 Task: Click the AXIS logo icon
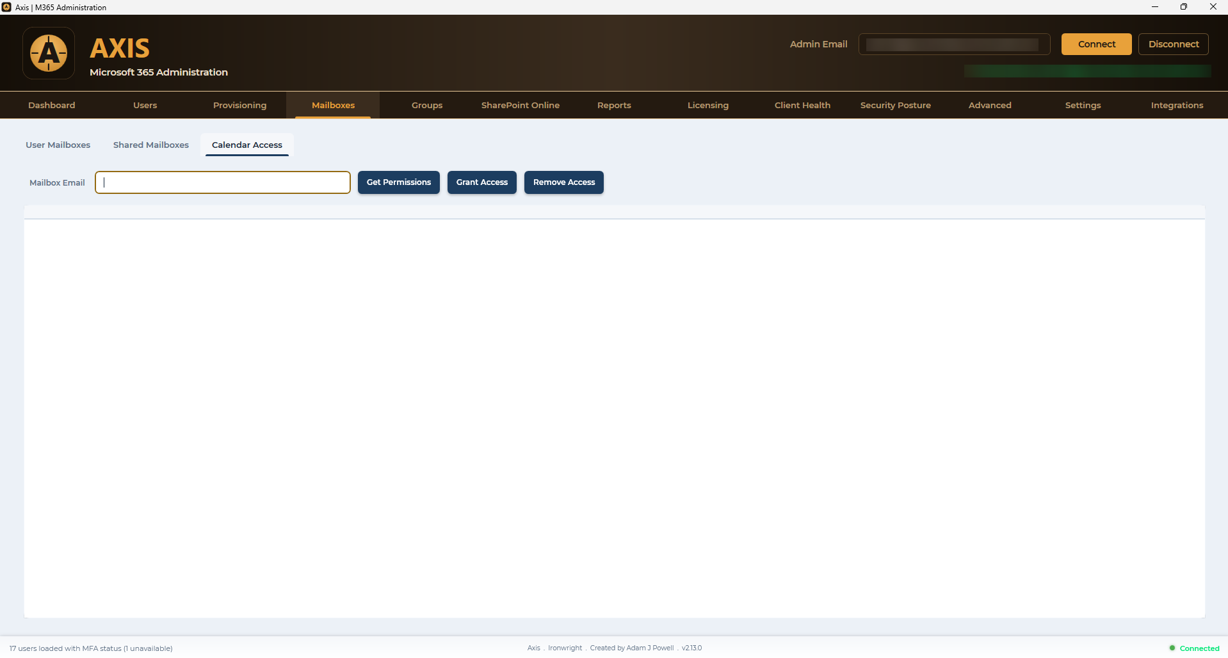tap(49, 53)
